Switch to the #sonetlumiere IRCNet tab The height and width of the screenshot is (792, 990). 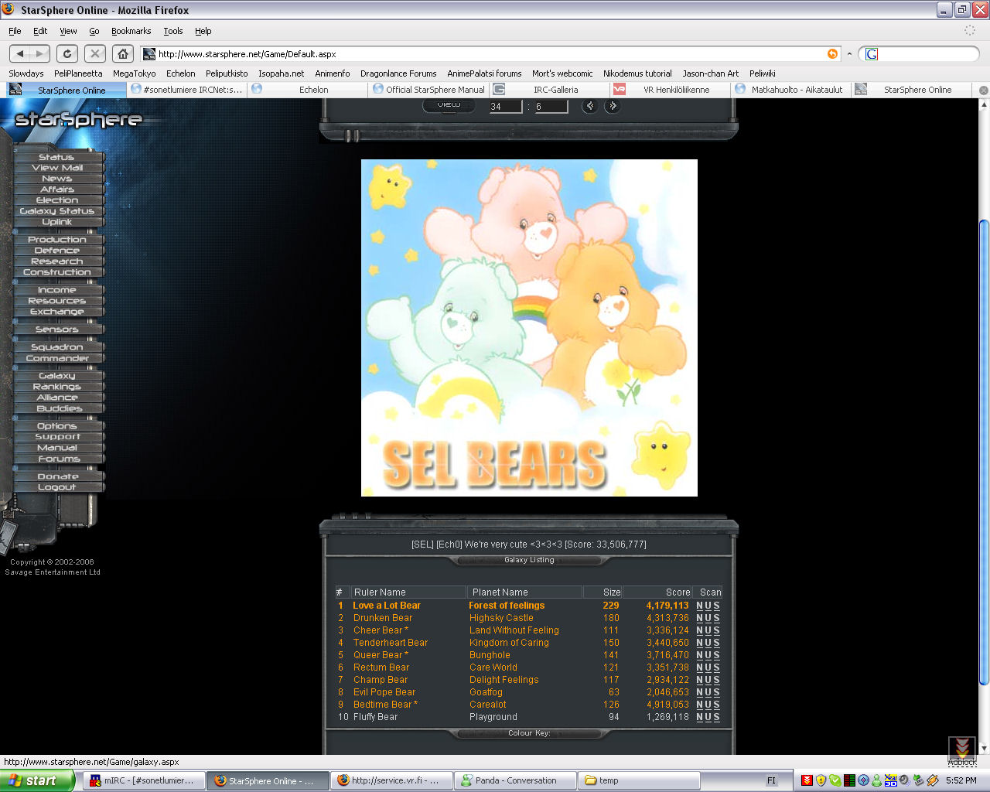[187, 90]
